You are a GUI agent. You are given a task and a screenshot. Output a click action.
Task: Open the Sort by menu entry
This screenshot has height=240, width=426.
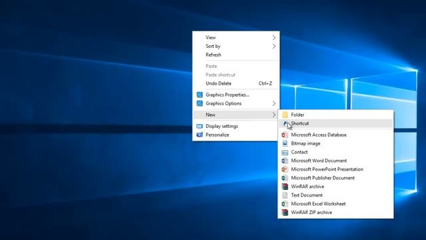click(236, 46)
